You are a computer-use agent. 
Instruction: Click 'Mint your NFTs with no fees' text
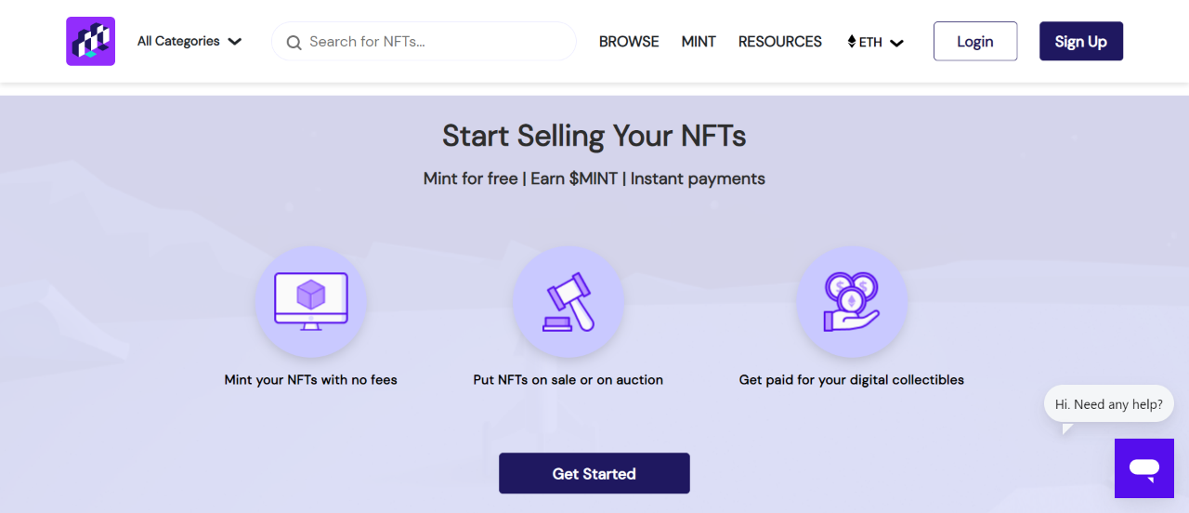click(x=310, y=379)
